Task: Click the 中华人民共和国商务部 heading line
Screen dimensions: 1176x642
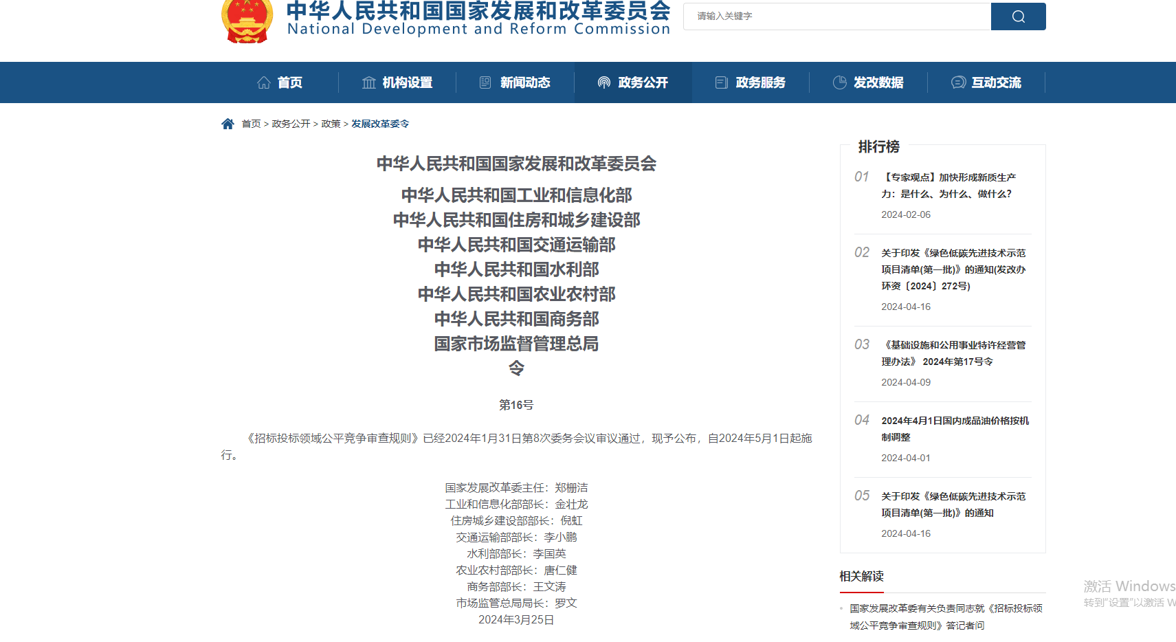Action: (x=516, y=319)
